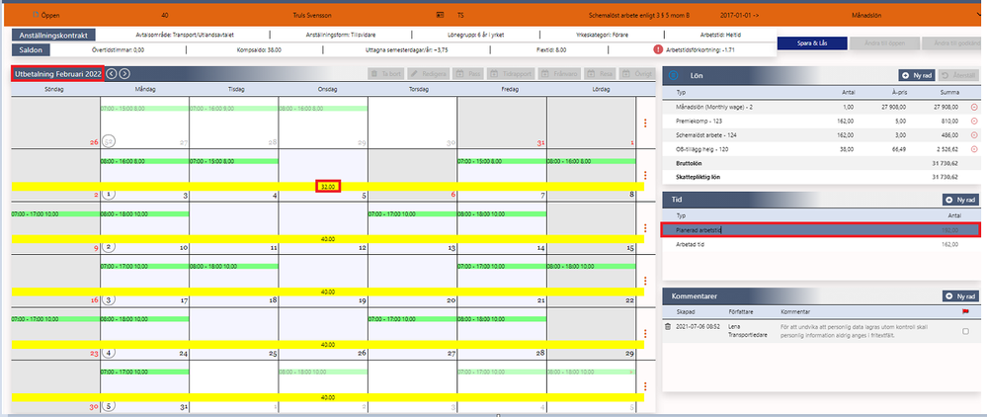987x417 pixels.
Task: Open the red Arbetstidsförkortning warning icon
Action: click(x=657, y=48)
